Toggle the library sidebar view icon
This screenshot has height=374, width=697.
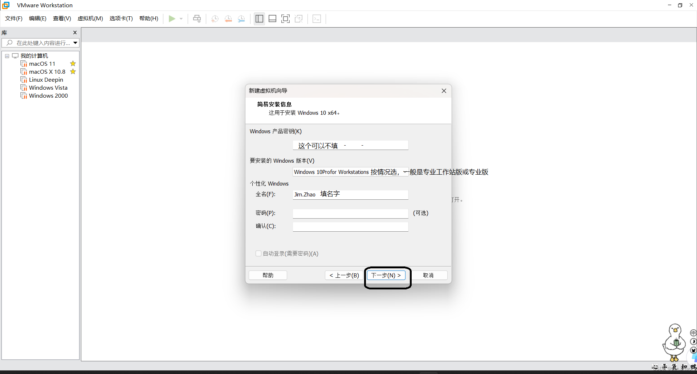pyautogui.click(x=259, y=19)
